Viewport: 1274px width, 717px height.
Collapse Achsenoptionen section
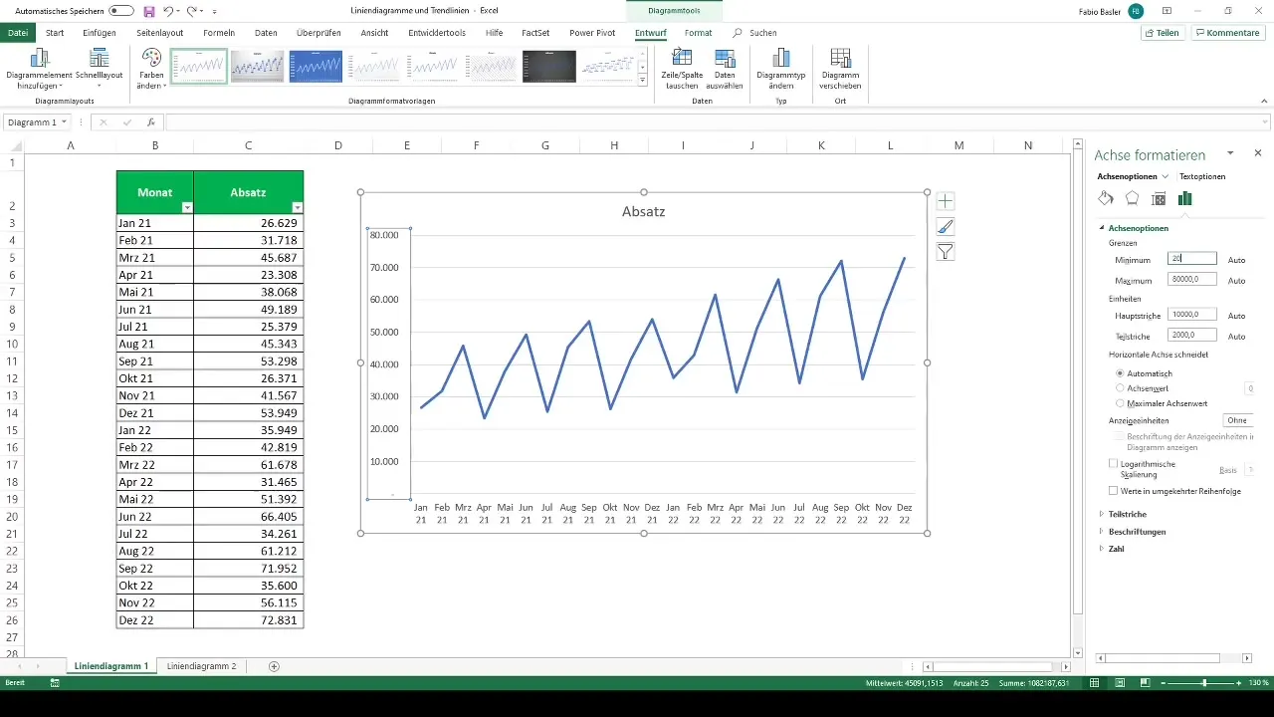pyautogui.click(x=1102, y=228)
